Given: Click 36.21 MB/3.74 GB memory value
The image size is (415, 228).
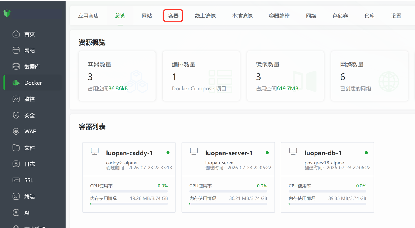Looking at the screenshot, I should coord(248,198).
